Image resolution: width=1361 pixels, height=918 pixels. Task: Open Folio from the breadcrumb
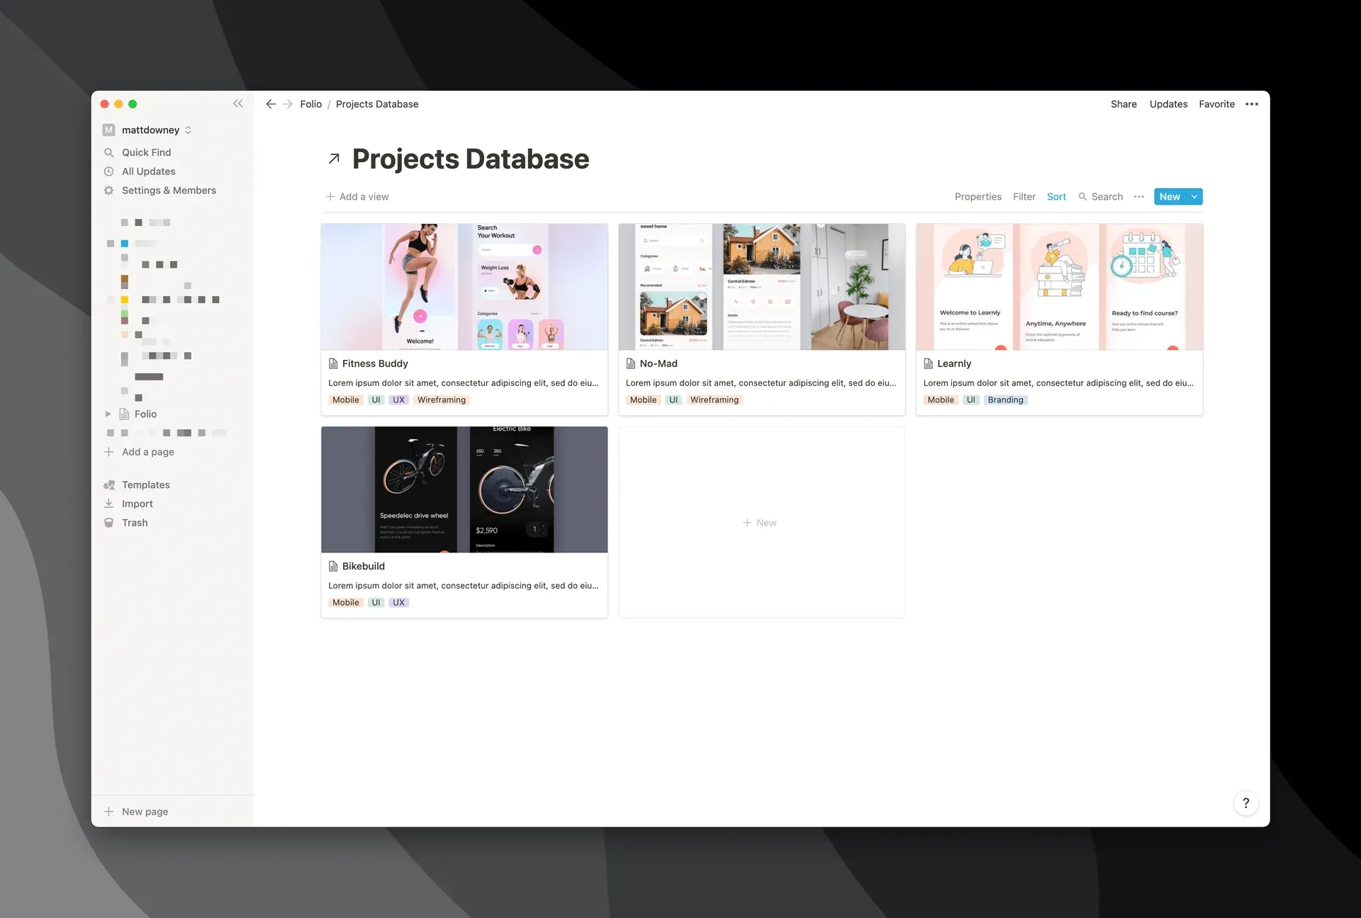[310, 104]
